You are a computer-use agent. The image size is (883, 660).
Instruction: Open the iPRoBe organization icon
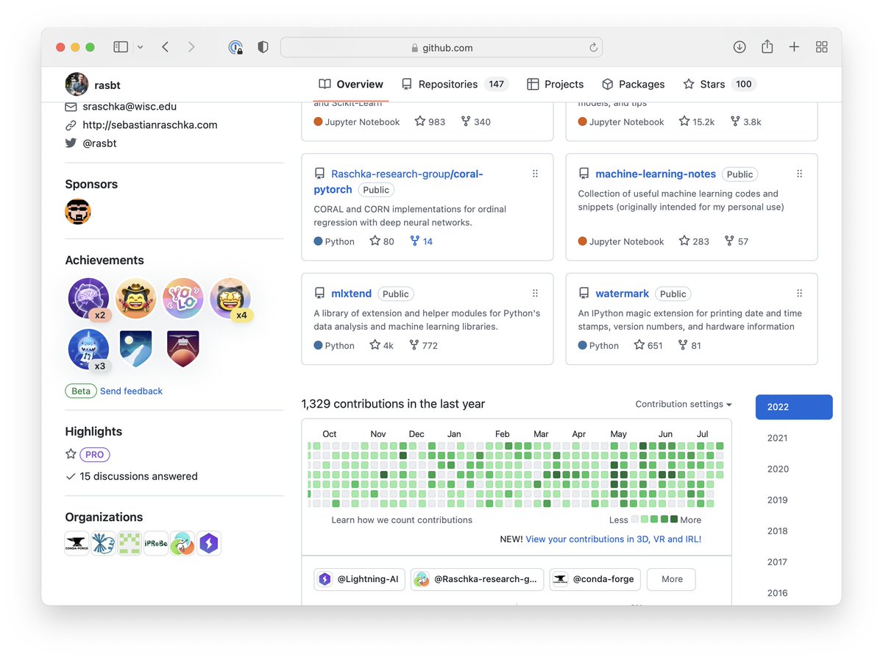156,544
